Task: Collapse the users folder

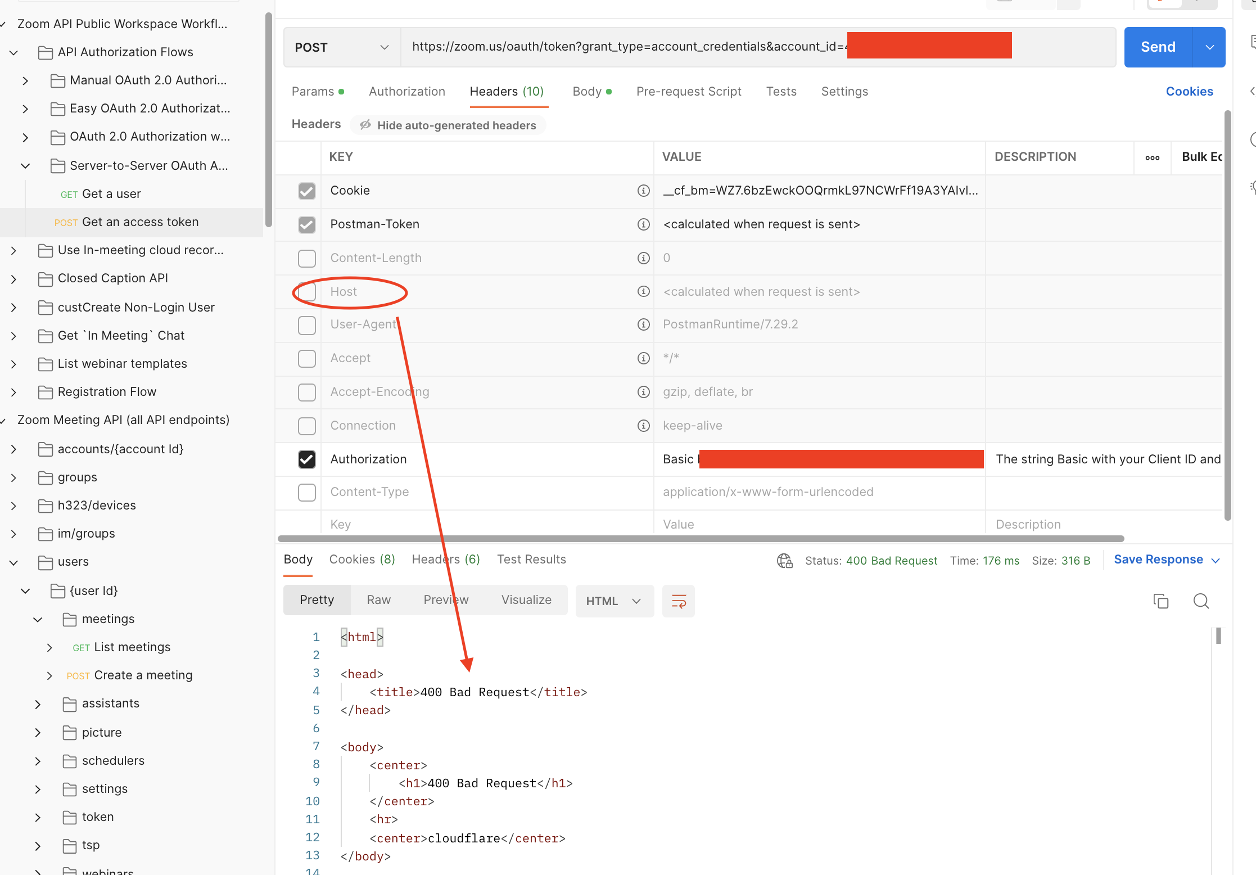Action: 13,562
